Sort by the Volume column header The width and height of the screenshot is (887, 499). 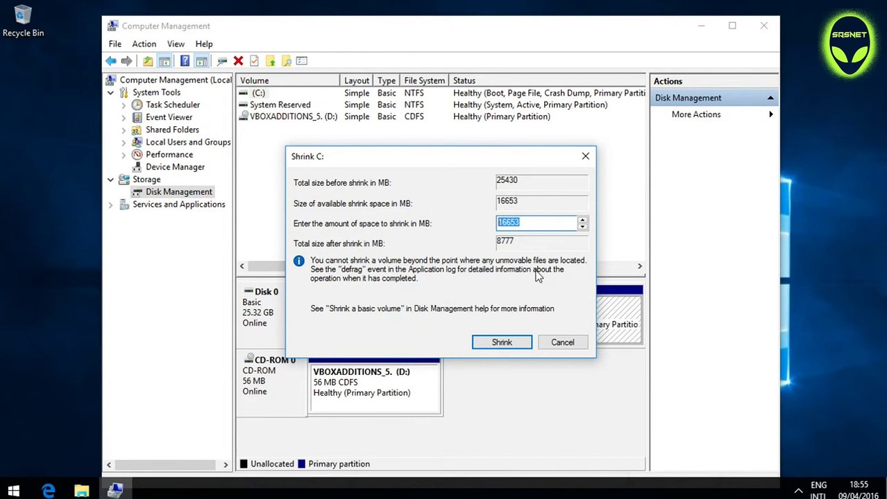[x=287, y=80]
